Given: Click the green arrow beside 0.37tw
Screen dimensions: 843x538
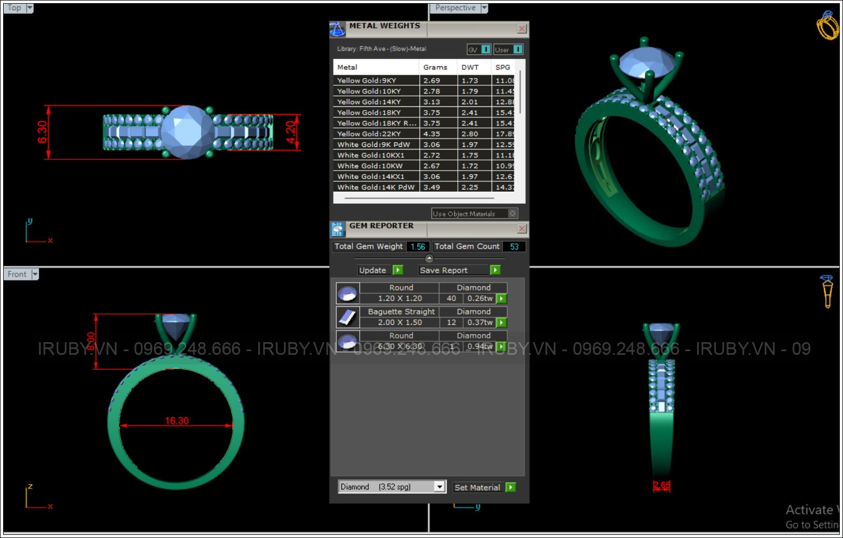Looking at the screenshot, I should tap(502, 323).
